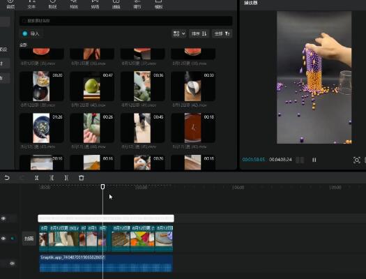Open the 贴纸 stickers tab

point(52,4)
